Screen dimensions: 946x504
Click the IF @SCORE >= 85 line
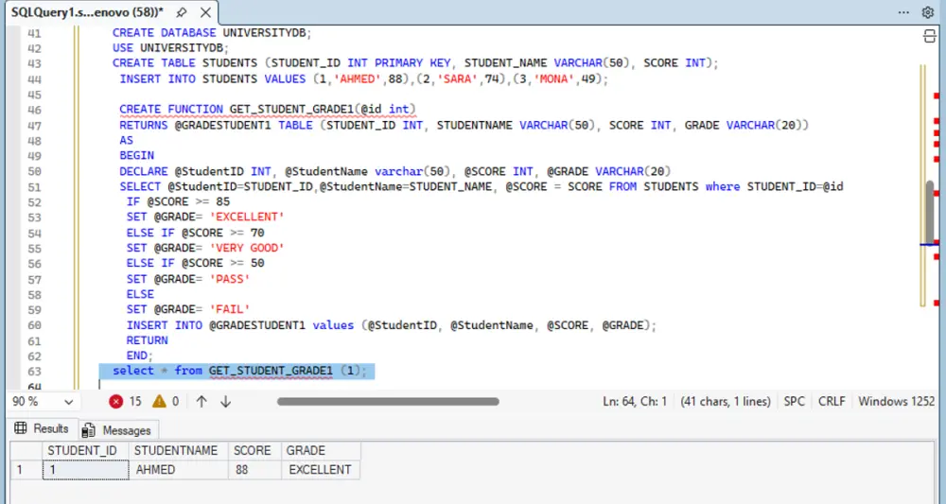178,202
